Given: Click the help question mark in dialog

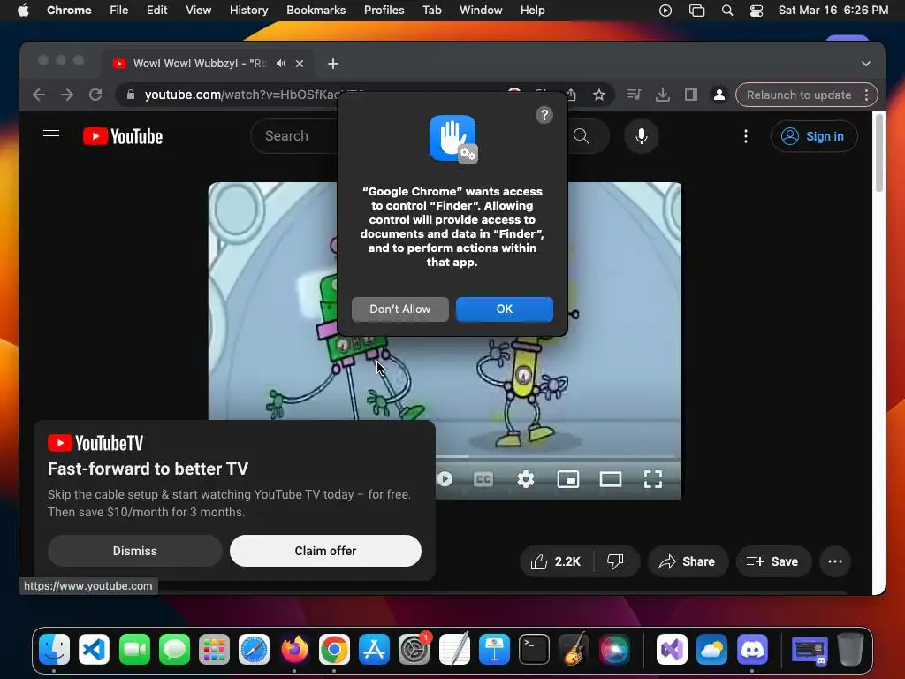Looking at the screenshot, I should point(544,115).
